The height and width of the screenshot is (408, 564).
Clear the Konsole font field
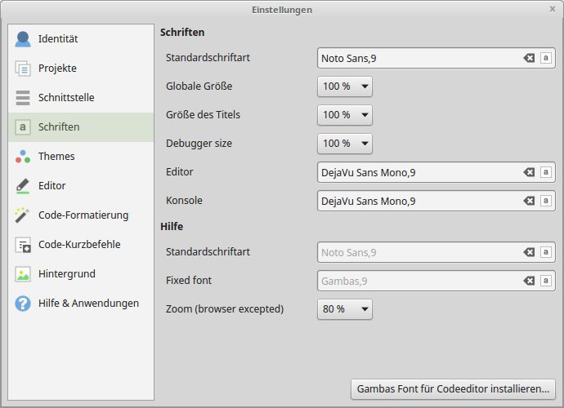click(529, 201)
